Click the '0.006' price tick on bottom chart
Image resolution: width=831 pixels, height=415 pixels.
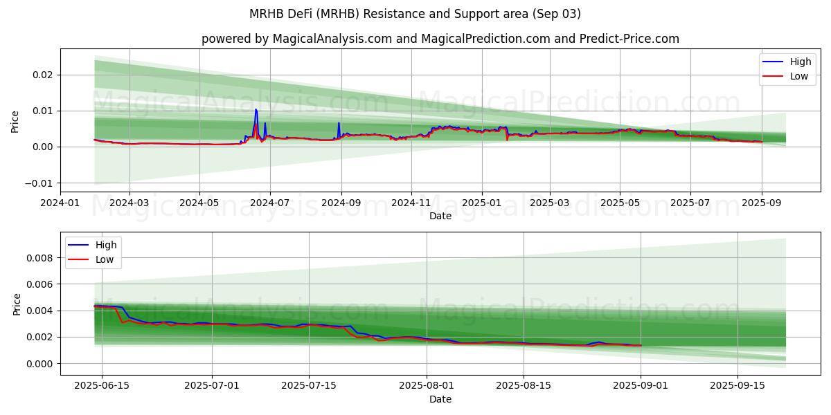click(x=42, y=284)
